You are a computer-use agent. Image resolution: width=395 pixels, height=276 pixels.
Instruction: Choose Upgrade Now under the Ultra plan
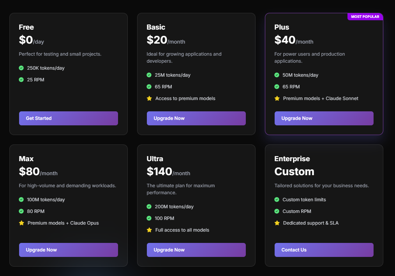196,250
